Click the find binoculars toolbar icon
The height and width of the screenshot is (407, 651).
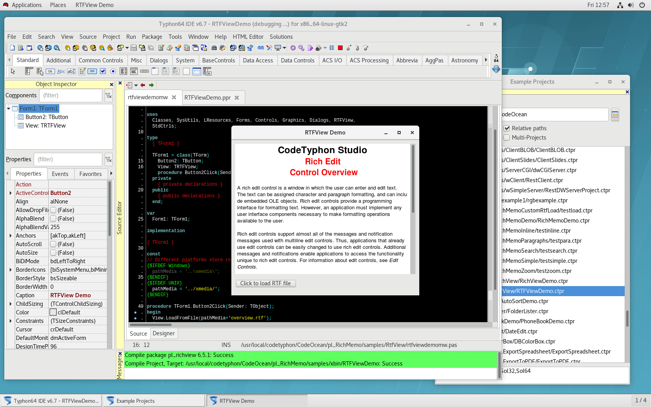(214, 48)
